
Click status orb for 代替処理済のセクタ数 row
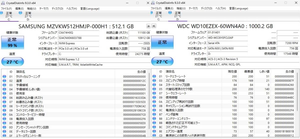tap(154, 89)
